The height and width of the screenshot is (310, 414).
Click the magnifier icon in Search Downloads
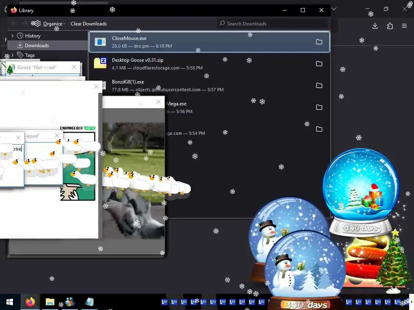(222, 23)
